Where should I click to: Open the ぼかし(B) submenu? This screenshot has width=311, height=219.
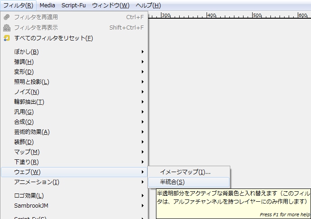coord(74,52)
